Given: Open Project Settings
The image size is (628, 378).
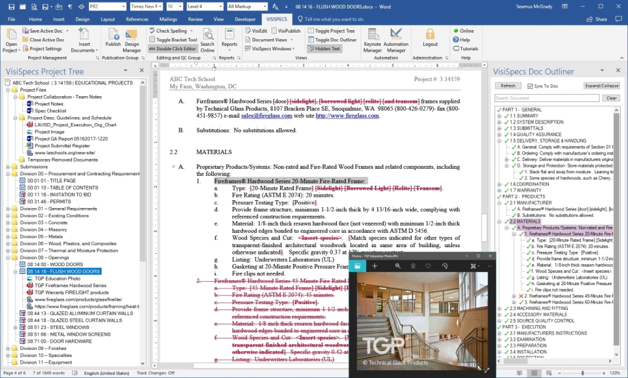Looking at the screenshot, I should point(42,48).
